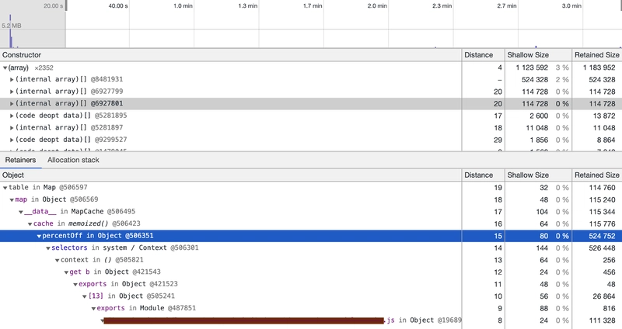This screenshot has height=329, width=622.
Task: Collapse the __data__ in MapCache node
Action: tap(21, 212)
